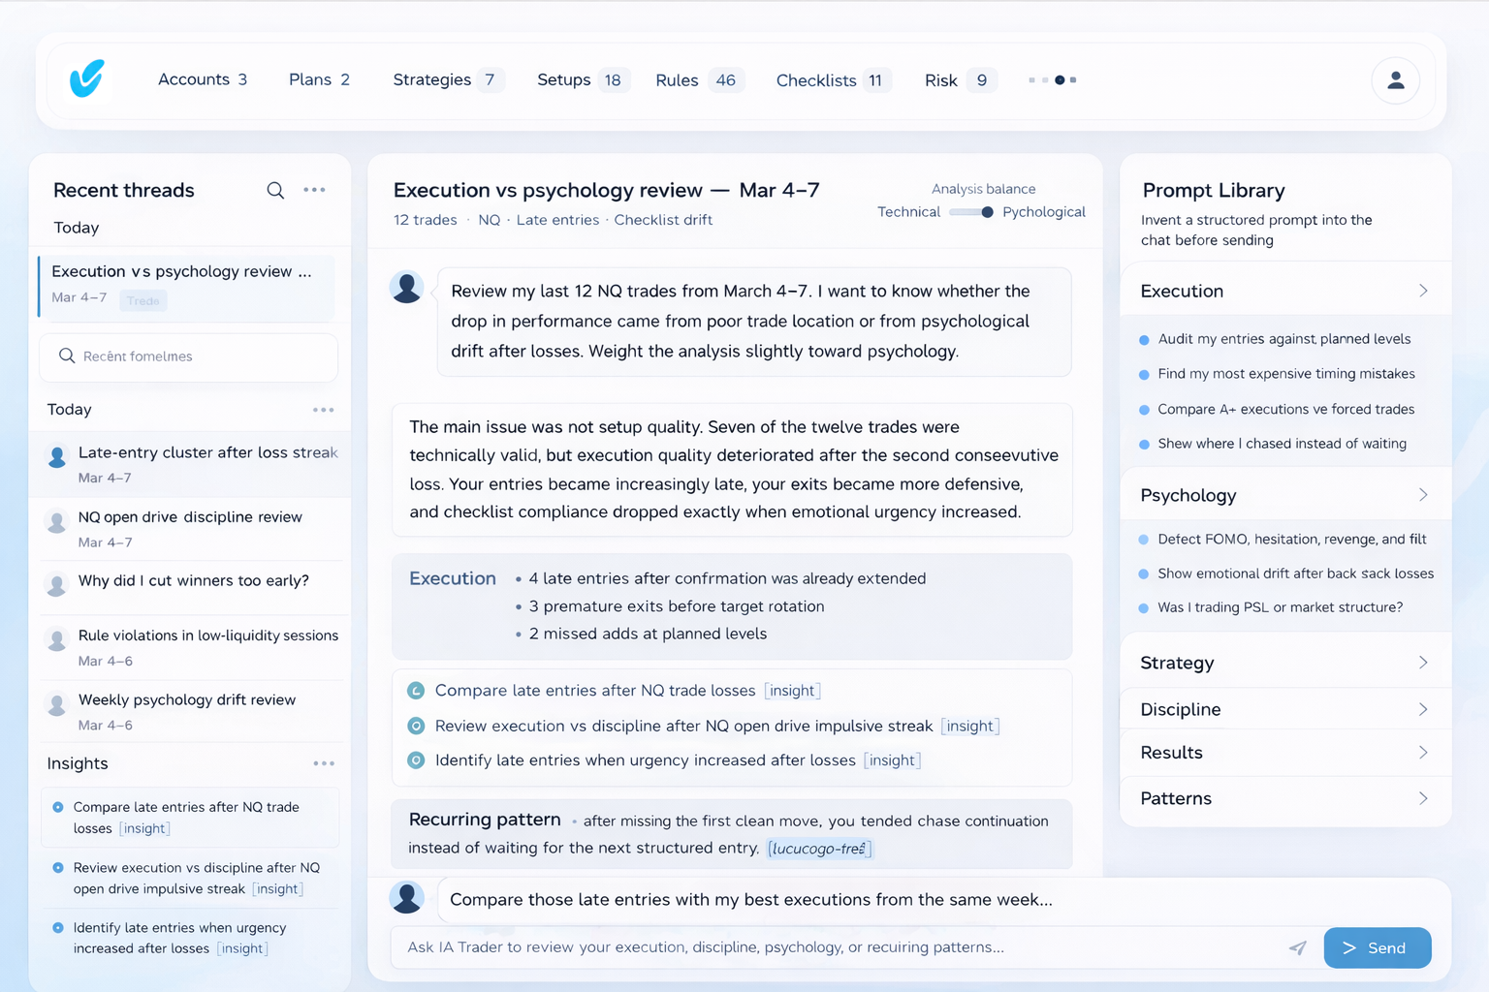
Task: Click avatar beside NQ open drive discipline review
Action: pos(57,522)
